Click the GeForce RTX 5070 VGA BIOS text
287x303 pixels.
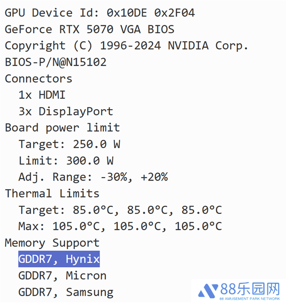[89, 29]
